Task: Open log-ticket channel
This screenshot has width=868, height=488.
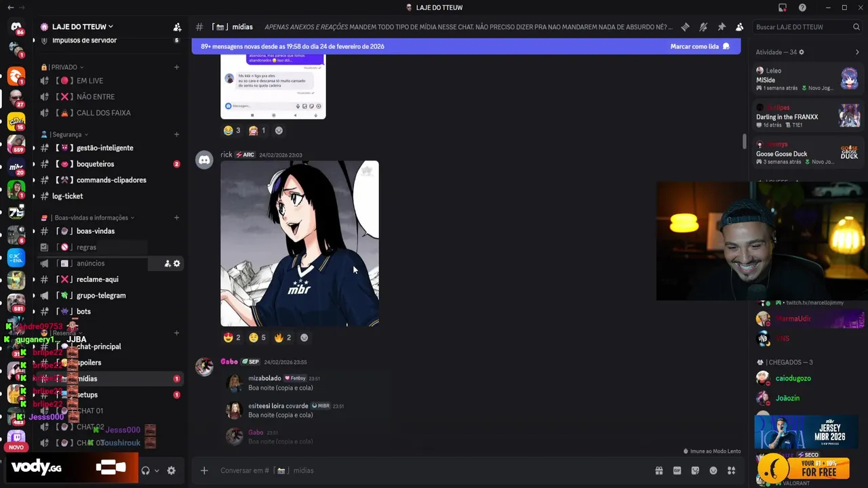Action: point(109,197)
